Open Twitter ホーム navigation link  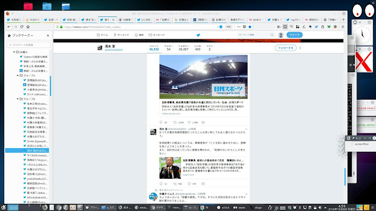[102, 35]
